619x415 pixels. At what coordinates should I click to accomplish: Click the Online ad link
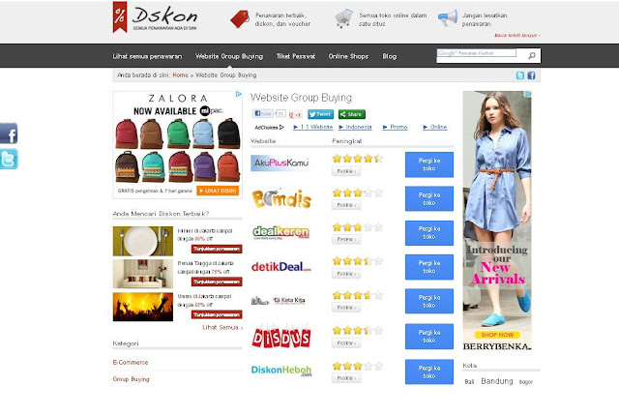435,127
